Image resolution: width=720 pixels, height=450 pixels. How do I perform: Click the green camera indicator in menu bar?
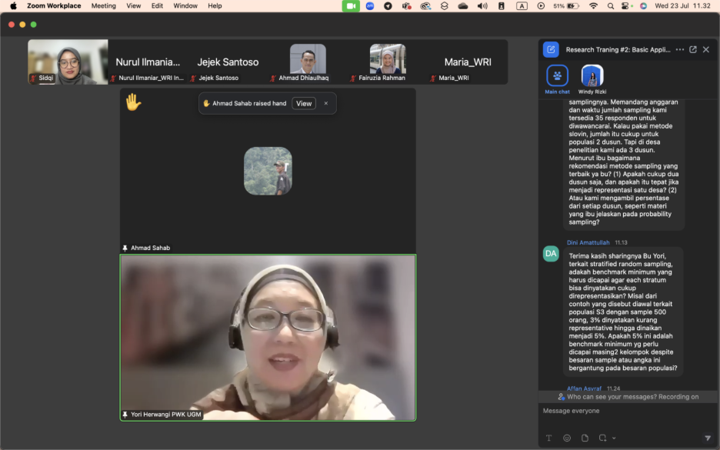[351, 6]
